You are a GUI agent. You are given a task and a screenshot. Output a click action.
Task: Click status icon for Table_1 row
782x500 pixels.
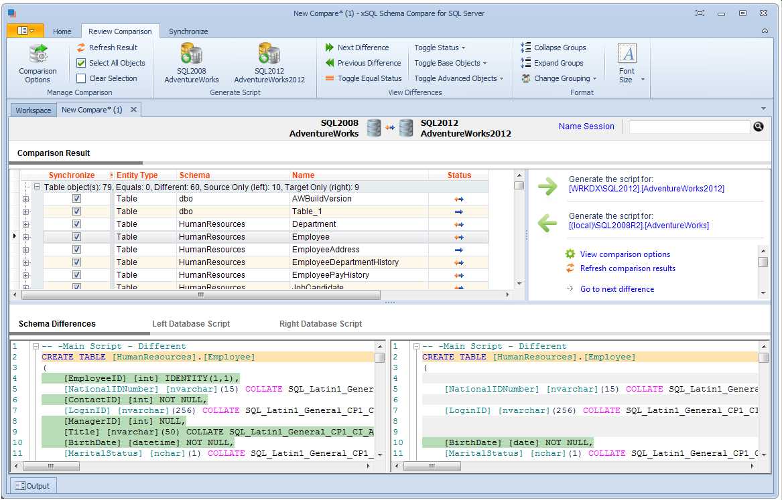pos(459,212)
